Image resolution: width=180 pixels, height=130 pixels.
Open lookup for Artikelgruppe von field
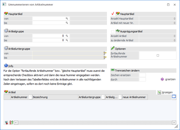67,36
